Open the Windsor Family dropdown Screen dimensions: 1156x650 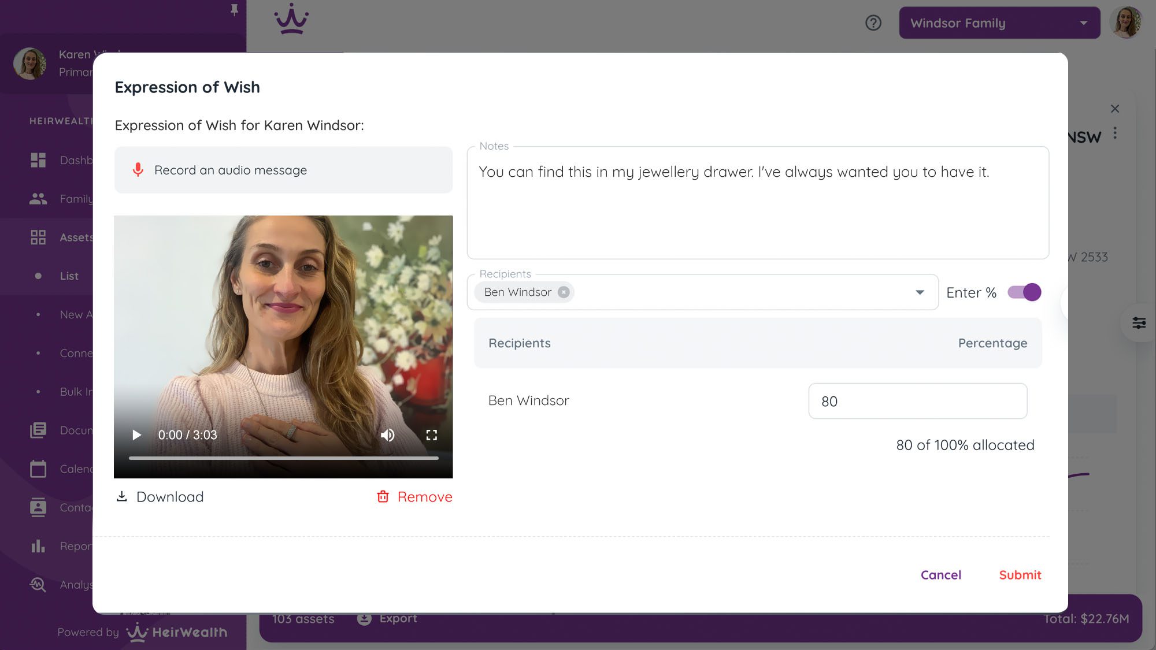999,23
